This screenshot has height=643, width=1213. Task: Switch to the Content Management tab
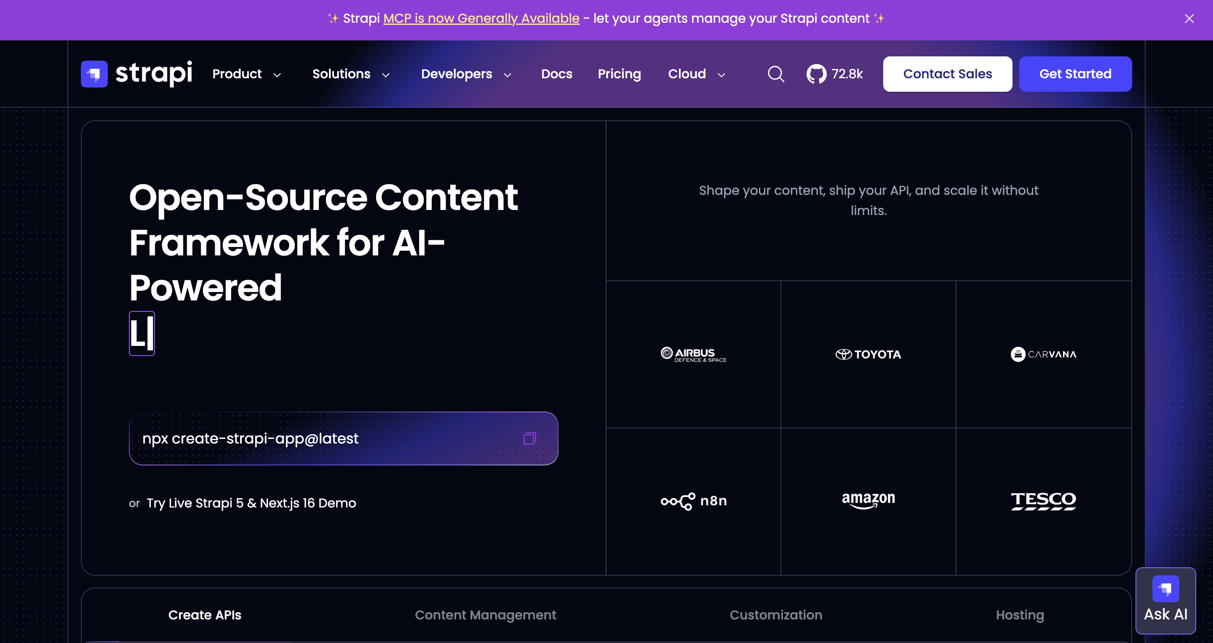click(485, 615)
